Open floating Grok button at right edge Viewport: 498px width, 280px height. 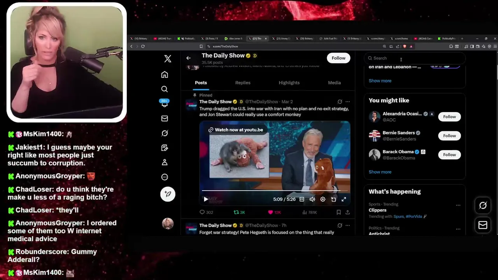pyautogui.click(x=483, y=205)
